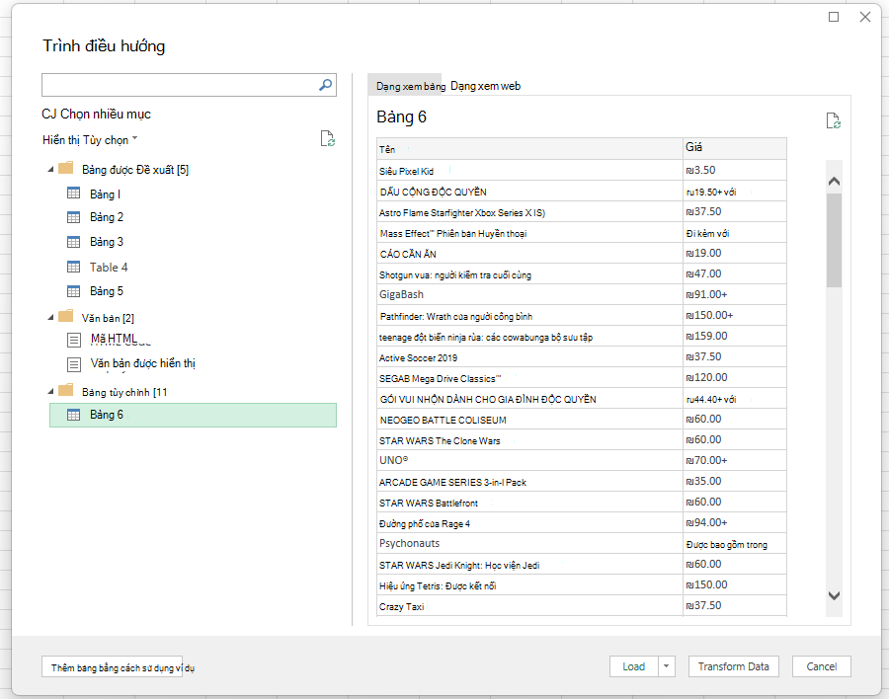Viewport: 889px width, 699px height.
Task: Select Bảng I in tree
Action: (x=105, y=194)
